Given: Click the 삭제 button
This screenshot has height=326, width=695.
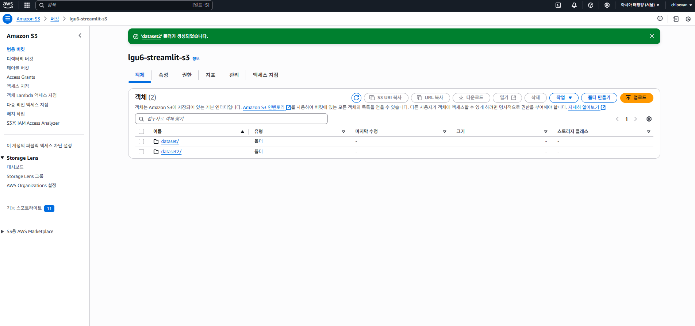Looking at the screenshot, I should [x=535, y=98].
